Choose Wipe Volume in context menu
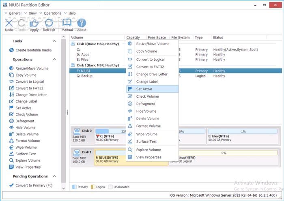This screenshot has height=201, width=284. click(x=152, y=134)
